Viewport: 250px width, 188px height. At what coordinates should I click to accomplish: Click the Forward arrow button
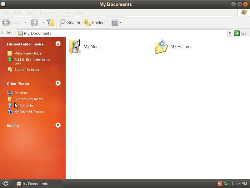coord(34,23)
